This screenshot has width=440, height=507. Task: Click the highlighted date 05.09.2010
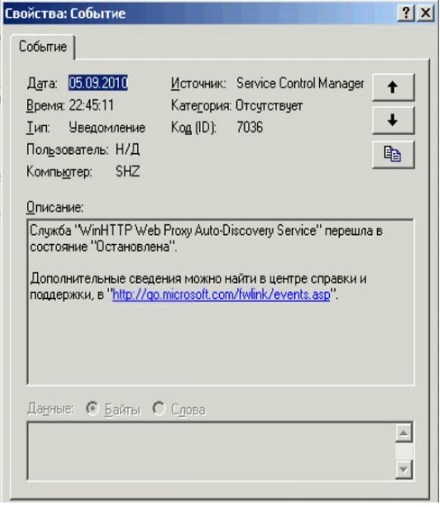tap(98, 83)
